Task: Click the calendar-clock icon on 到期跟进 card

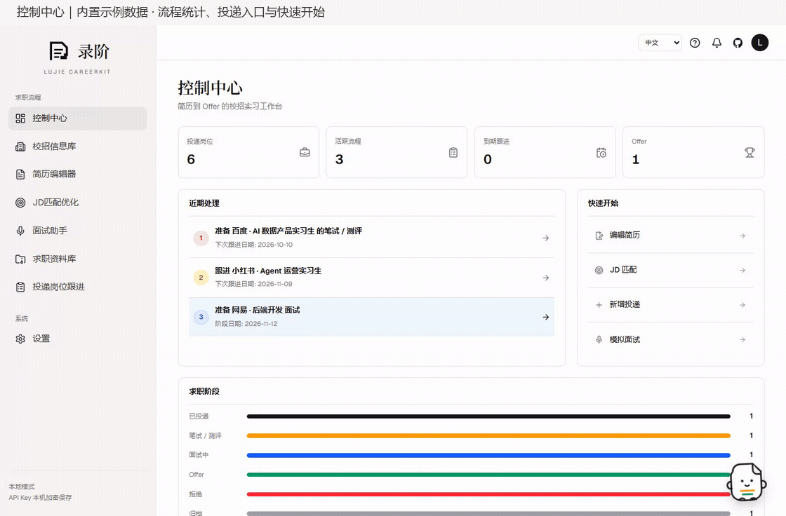Action: pos(601,152)
